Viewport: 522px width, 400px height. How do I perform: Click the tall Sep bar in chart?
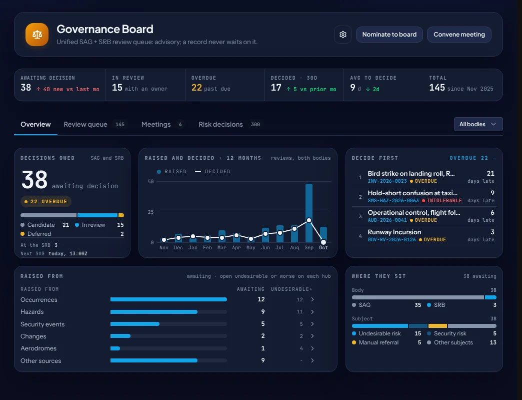coord(309,213)
